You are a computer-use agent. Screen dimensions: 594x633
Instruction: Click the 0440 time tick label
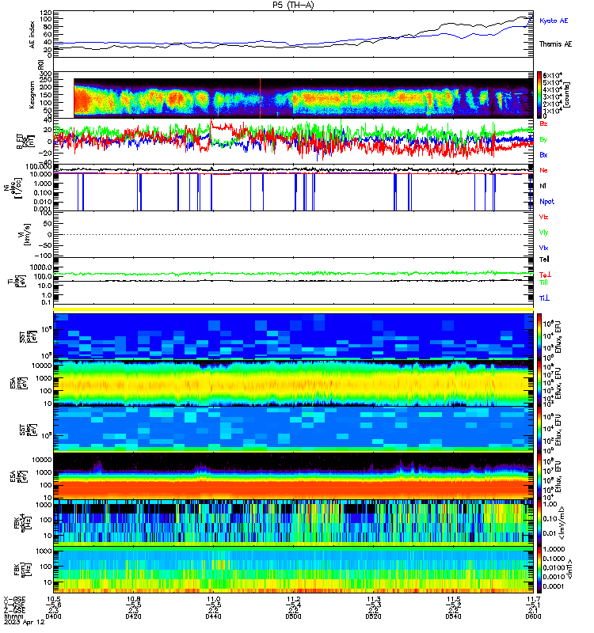(x=213, y=616)
